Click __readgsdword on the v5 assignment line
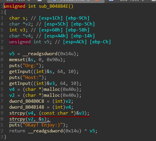The height and width of the screenshot is (141, 156). click(40, 54)
